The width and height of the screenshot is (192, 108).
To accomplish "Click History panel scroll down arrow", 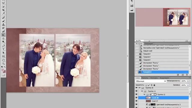I will coord(190,72).
